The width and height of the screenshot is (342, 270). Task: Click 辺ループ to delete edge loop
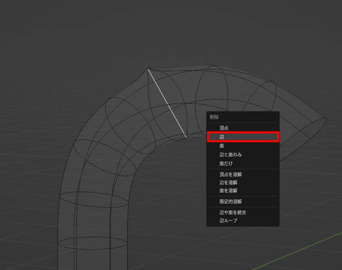pyautogui.click(x=228, y=221)
